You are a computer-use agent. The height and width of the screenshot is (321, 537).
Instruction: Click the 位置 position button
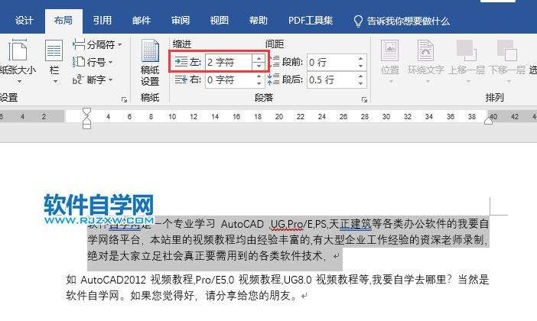click(x=389, y=62)
